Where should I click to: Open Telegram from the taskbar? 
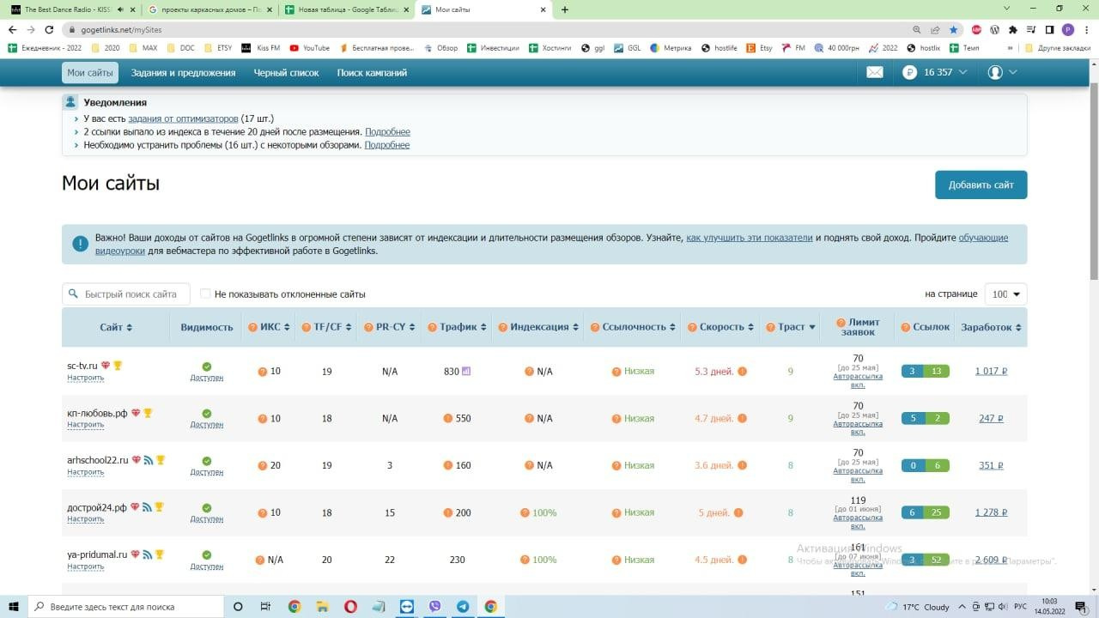[x=463, y=606]
